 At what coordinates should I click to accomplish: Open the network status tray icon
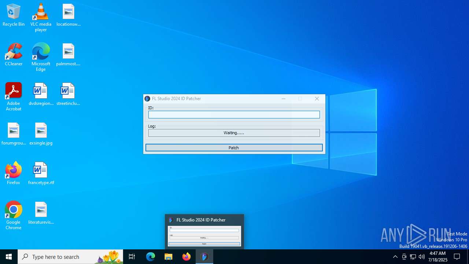tap(413, 257)
